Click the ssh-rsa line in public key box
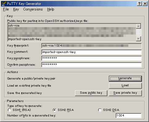The width and height of the screenshot is (149, 122). (x=14, y=26)
